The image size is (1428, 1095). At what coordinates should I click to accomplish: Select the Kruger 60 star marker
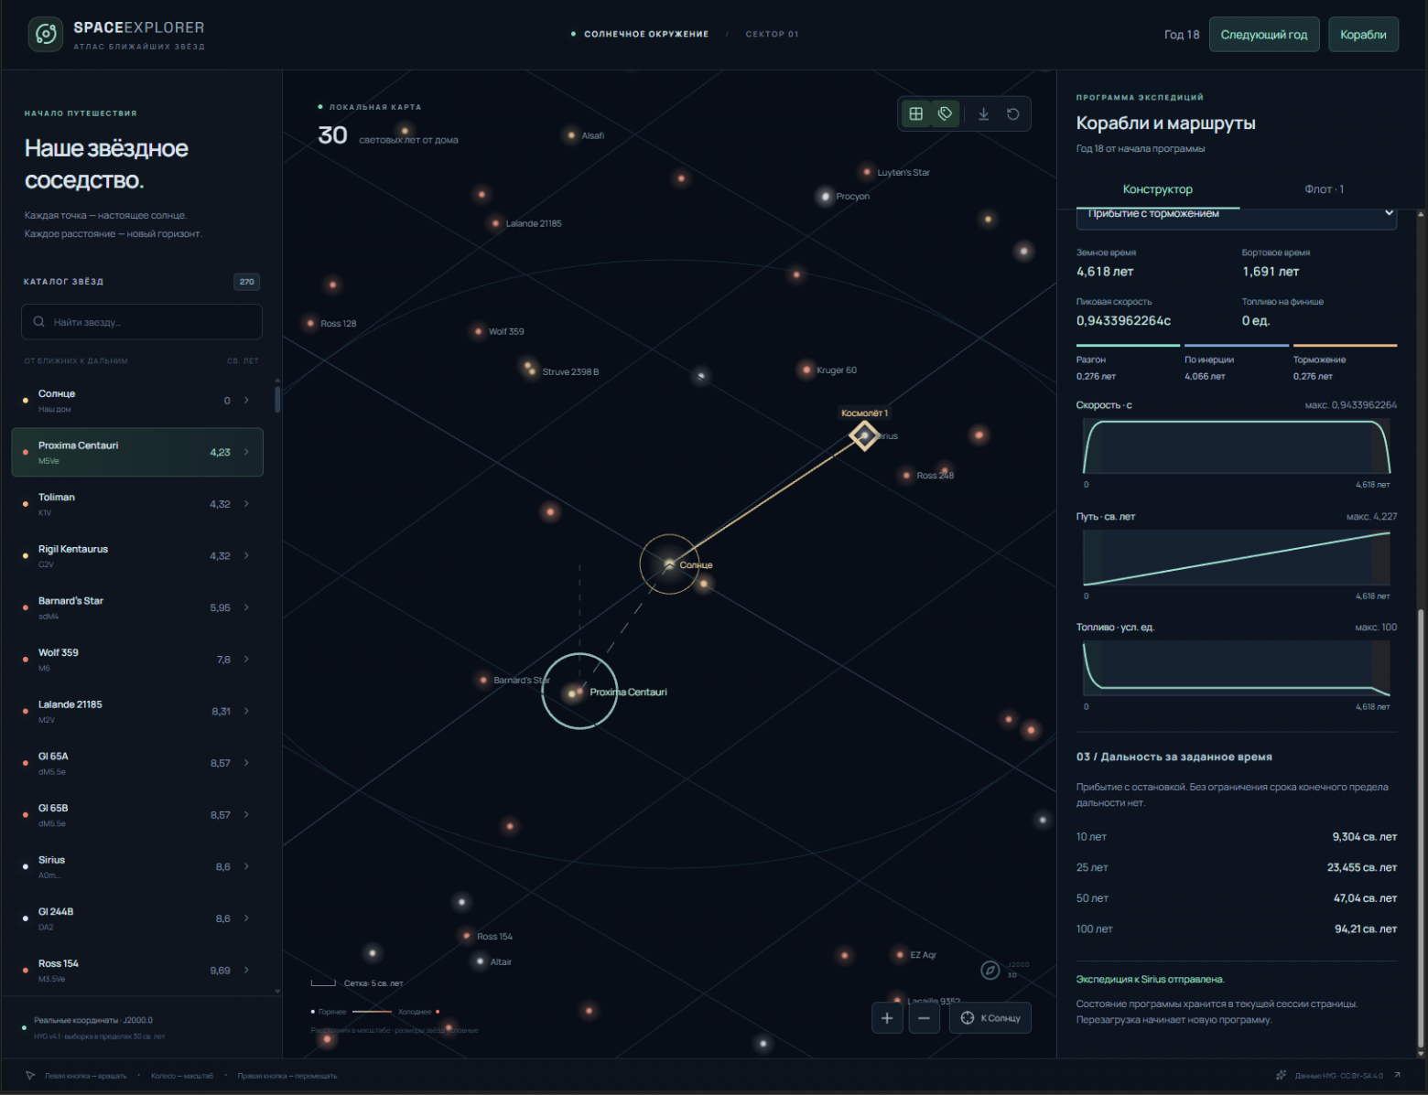pyautogui.click(x=806, y=370)
